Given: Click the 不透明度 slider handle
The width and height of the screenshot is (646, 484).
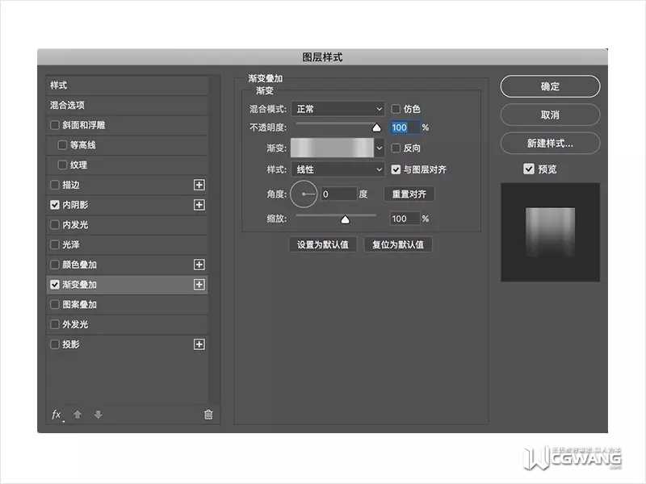Looking at the screenshot, I should pos(376,127).
